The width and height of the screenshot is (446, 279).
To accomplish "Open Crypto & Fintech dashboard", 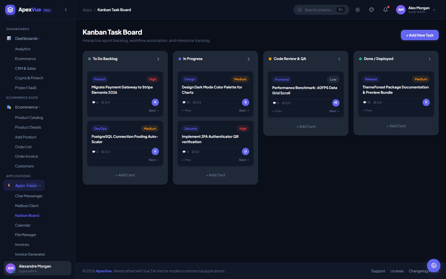I will [x=29, y=78].
